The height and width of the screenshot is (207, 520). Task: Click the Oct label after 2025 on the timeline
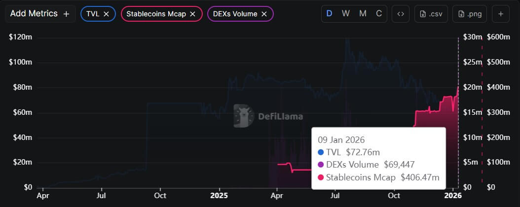tap(394, 196)
